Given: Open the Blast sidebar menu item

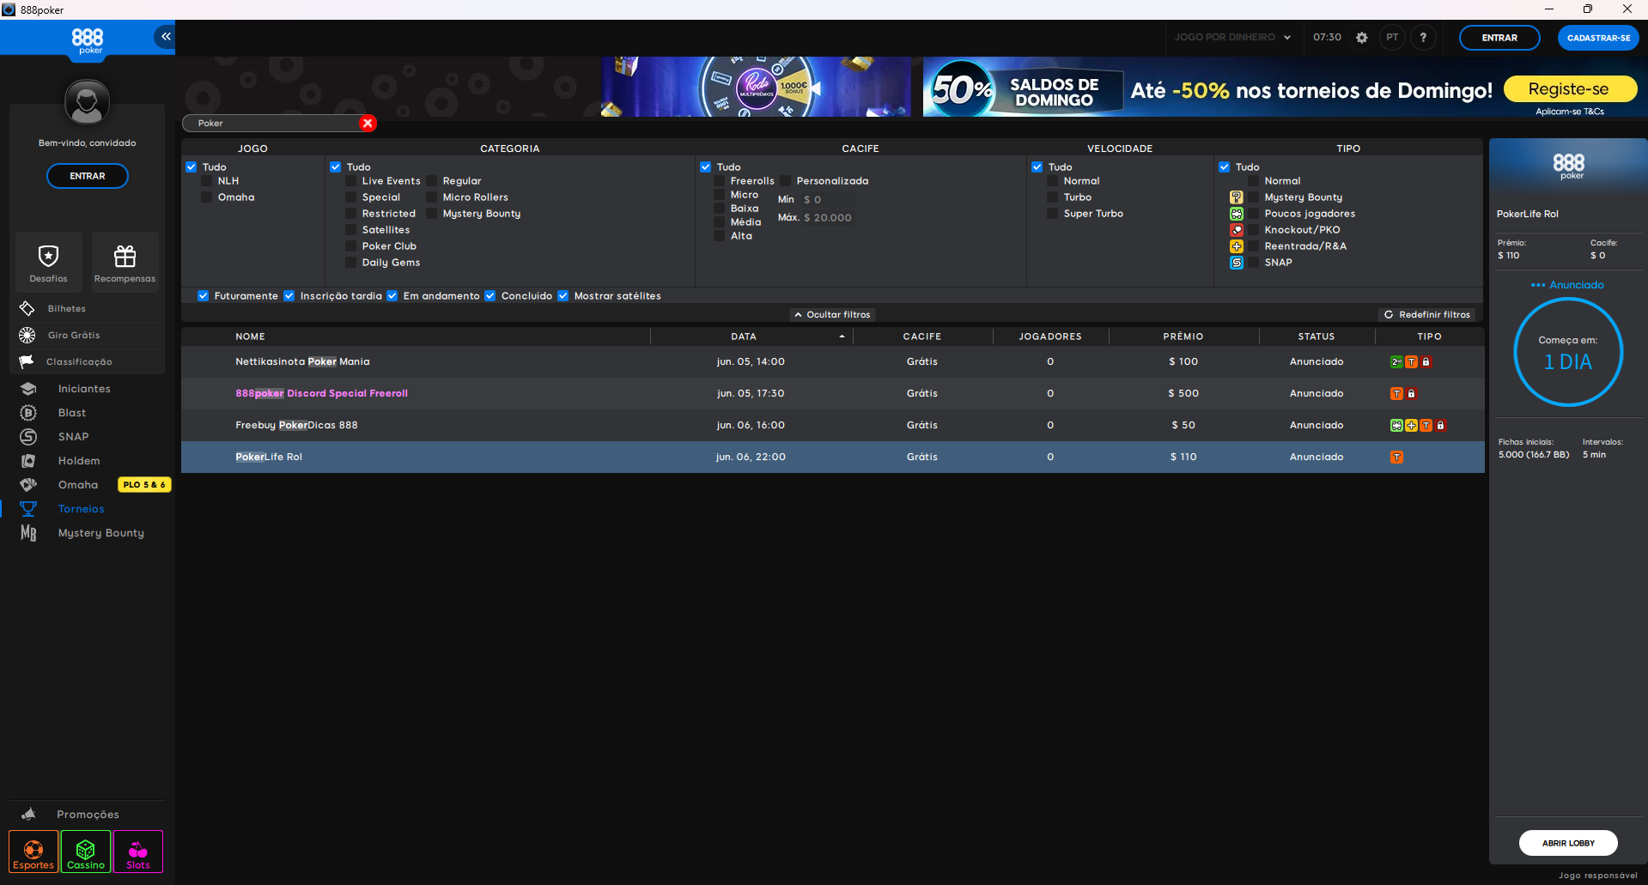Looking at the screenshot, I should 72,413.
